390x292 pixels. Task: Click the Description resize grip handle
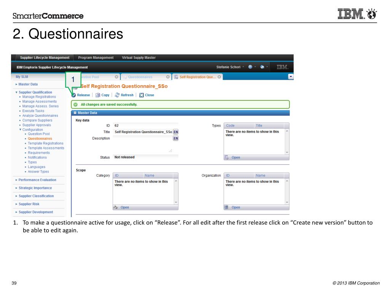coord(170,151)
